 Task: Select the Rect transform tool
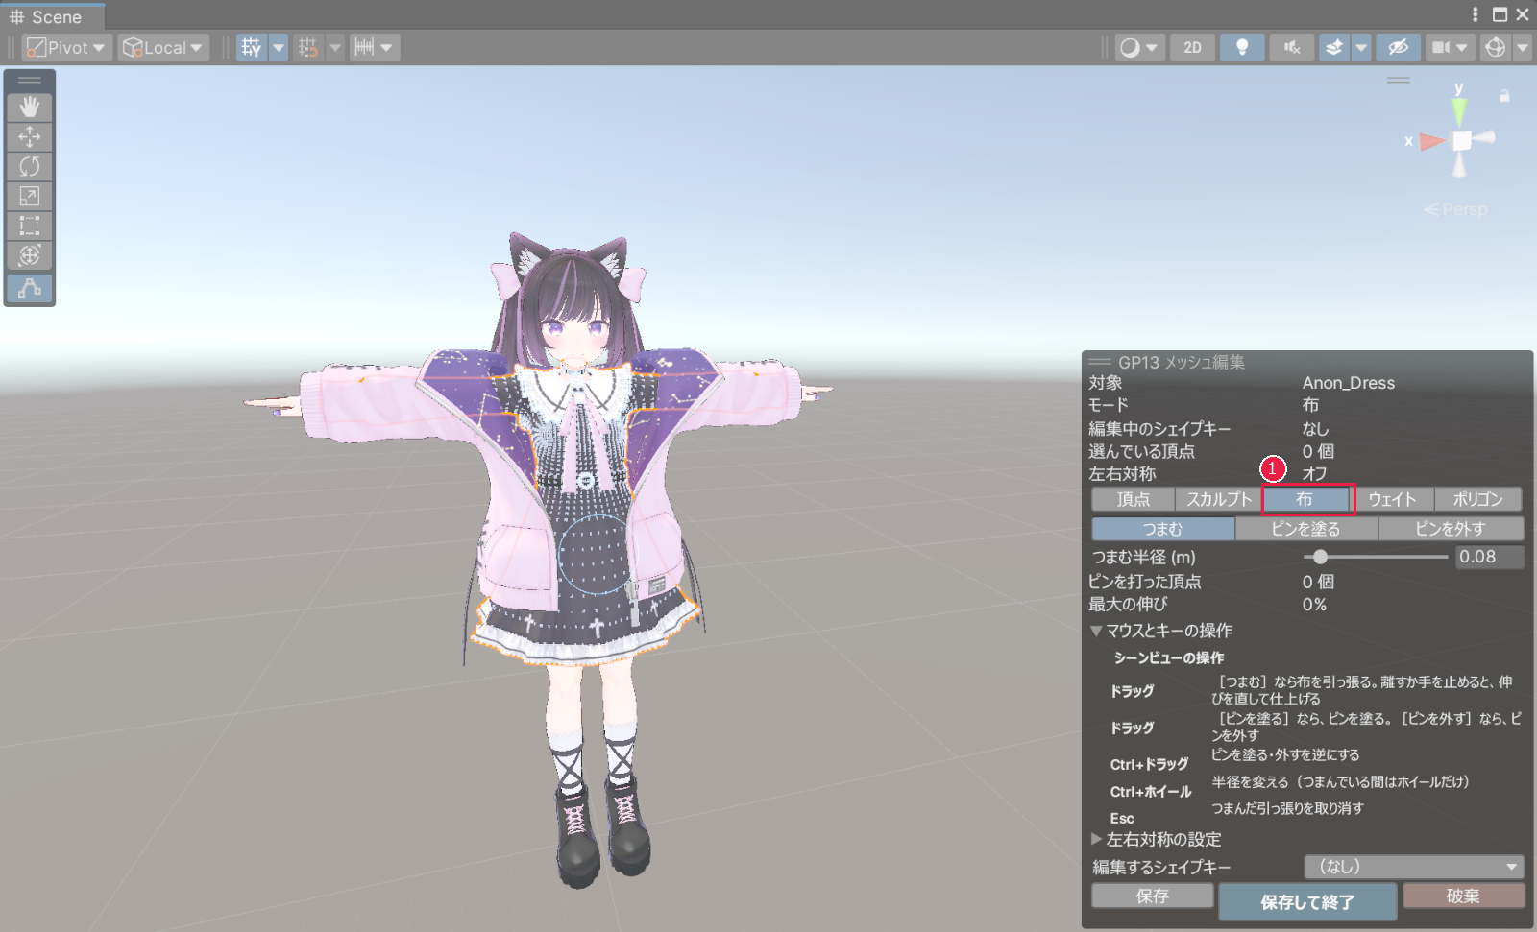(x=30, y=226)
